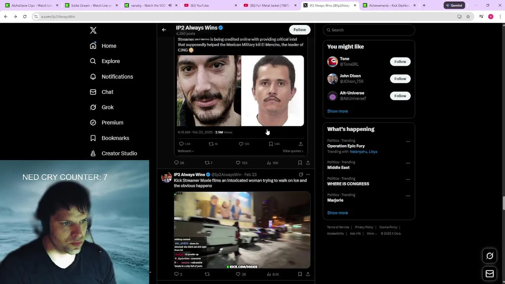Bookmark this page with the star icon

pos(468,17)
